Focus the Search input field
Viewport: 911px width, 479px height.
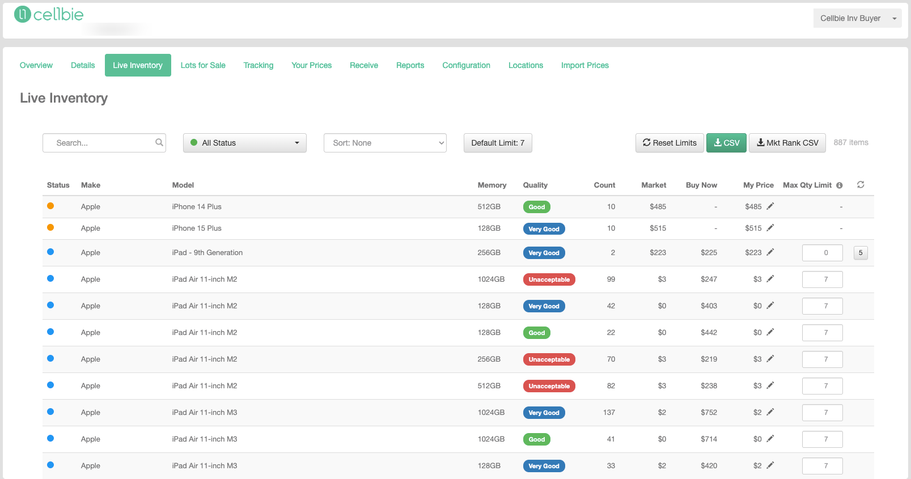pos(104,143)
